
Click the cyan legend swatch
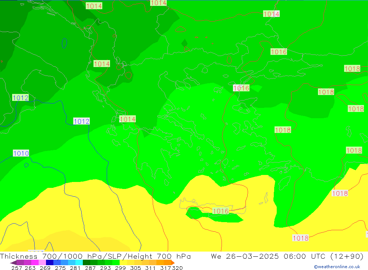(x=79, y=263)
